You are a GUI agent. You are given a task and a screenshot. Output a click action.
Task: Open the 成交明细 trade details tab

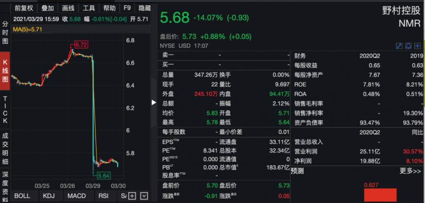tap(5, 148)
